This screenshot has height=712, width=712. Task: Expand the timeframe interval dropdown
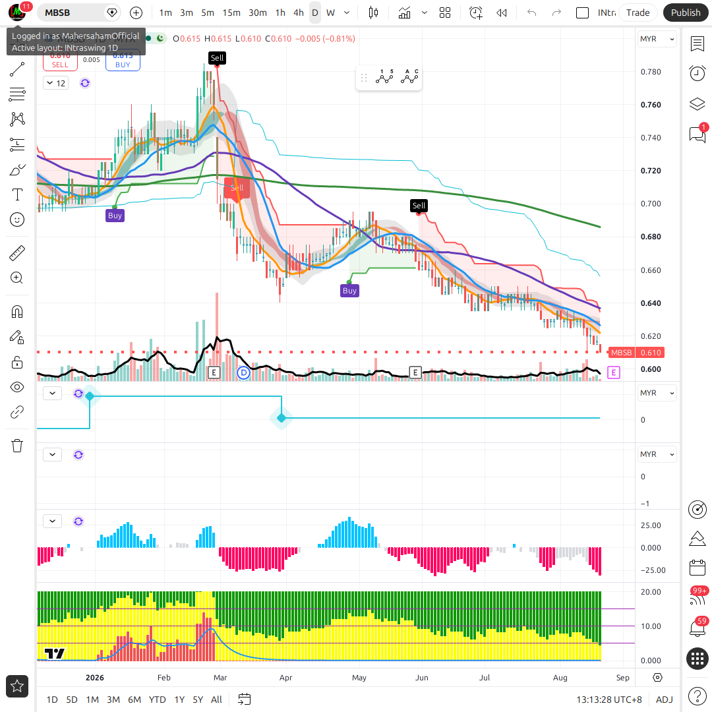[347, 13]
